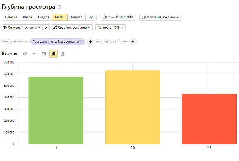Select the Сегодня period tab

tap(11, 17)
